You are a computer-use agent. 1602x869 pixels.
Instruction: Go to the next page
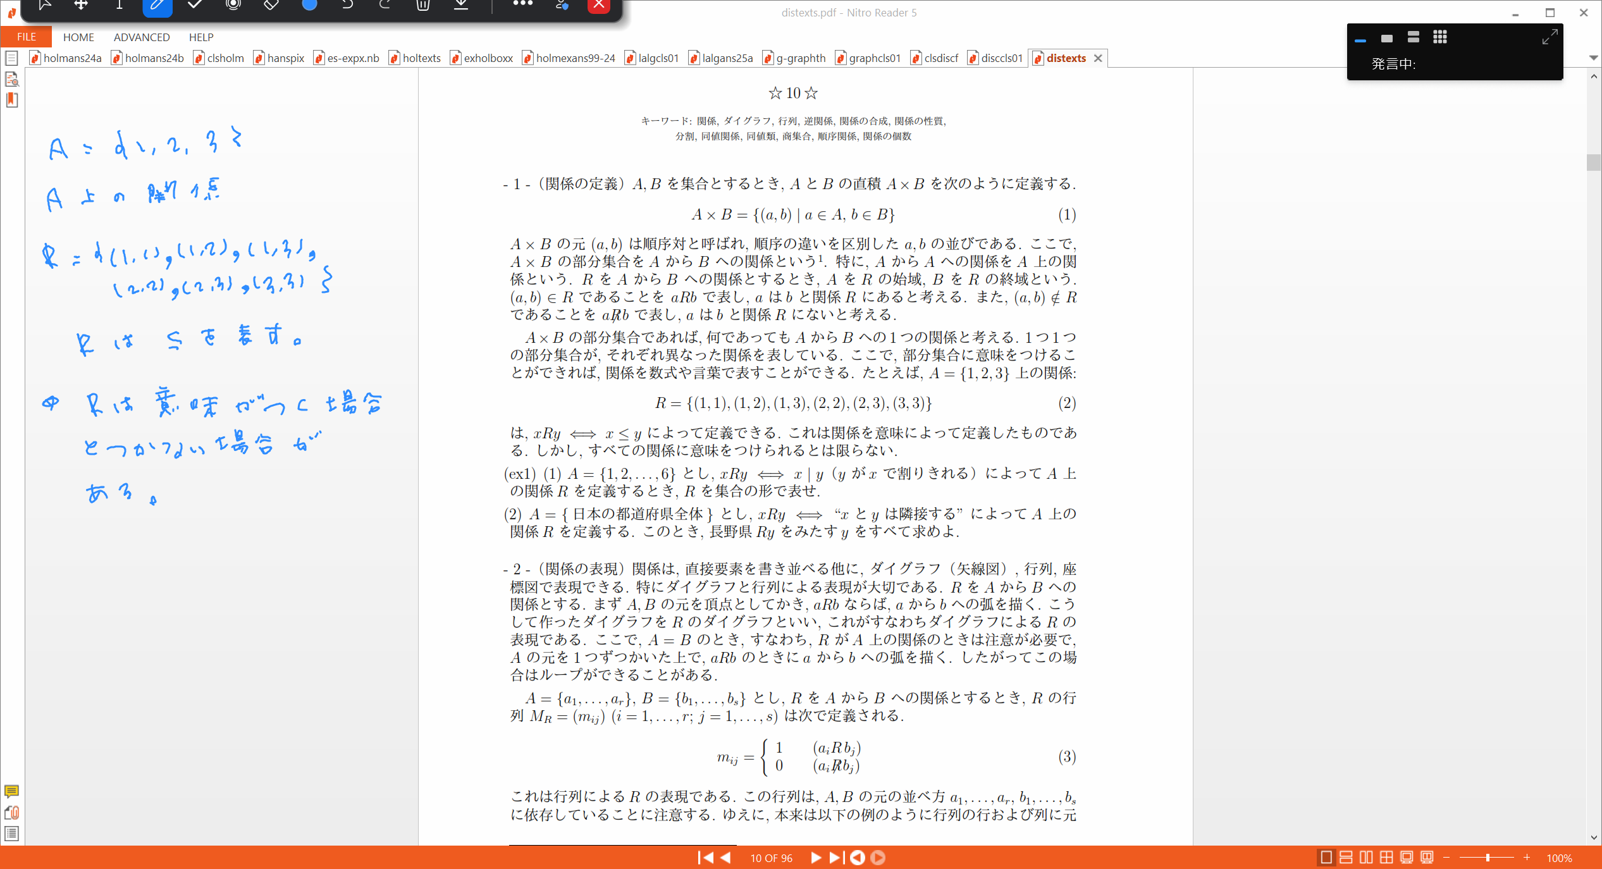[x=815, y=858]
